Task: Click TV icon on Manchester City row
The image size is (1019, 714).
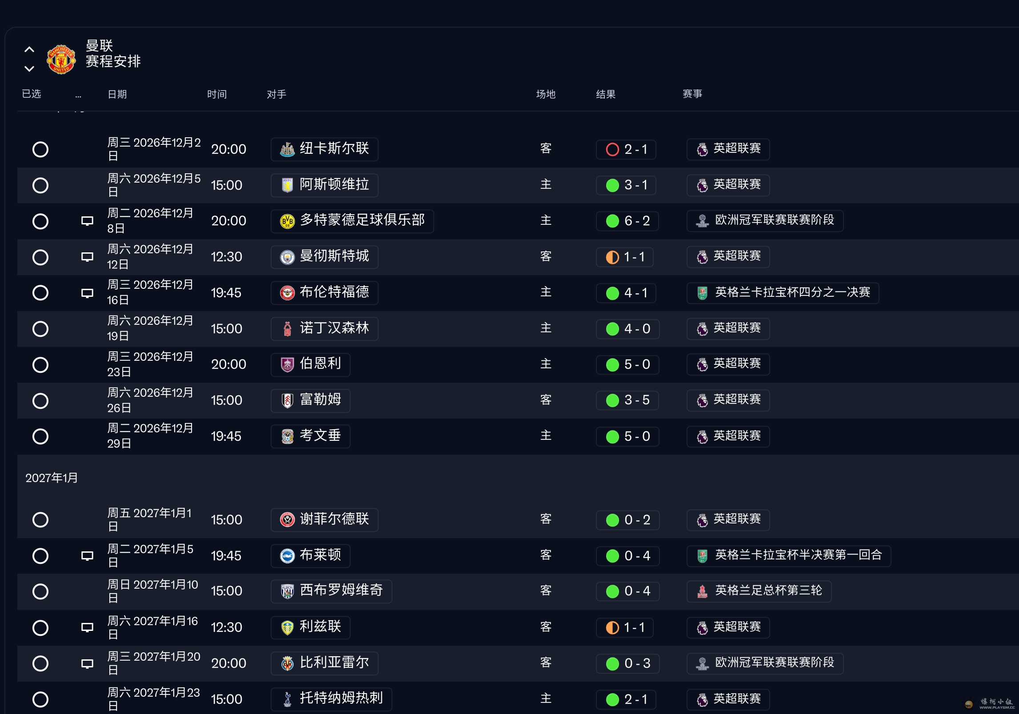Action: point(87,257)
